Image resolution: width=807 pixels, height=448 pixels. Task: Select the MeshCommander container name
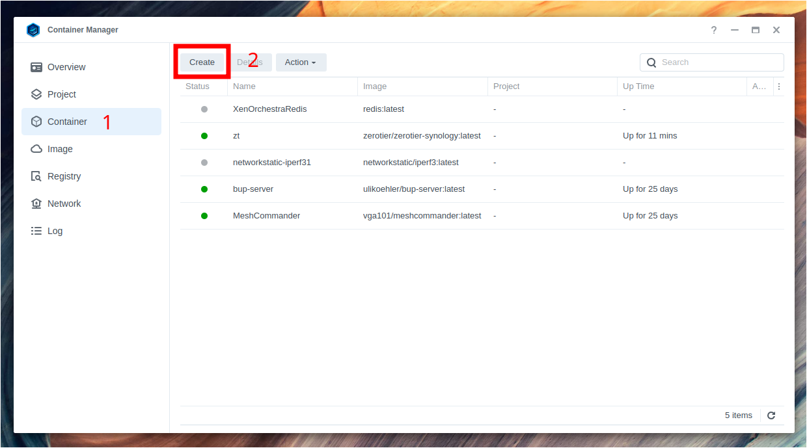267,216
